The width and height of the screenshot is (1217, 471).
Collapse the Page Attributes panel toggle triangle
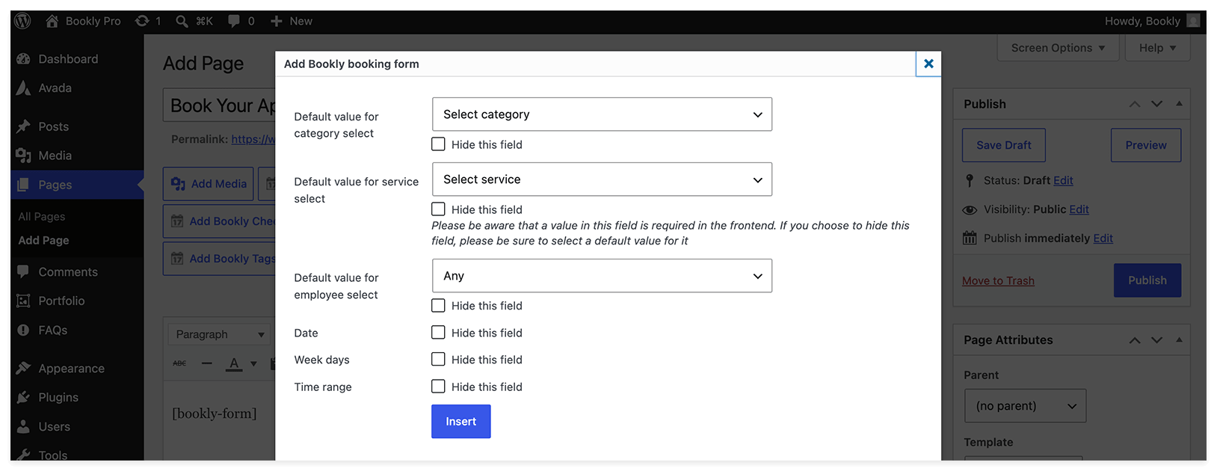click(1179, 339)
